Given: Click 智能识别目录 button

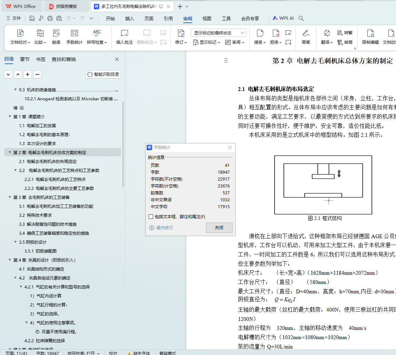Looking at the screenshot, I should click(x=103, y=74).
